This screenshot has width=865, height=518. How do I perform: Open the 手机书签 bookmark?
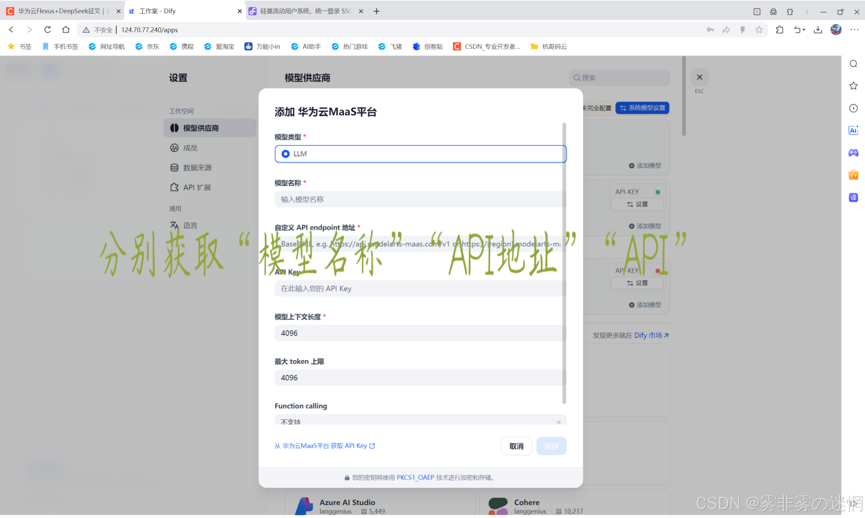pos(60,46)
